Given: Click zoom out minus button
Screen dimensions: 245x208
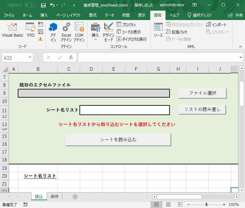Looking at the screenshot, I should click(189, 204).
